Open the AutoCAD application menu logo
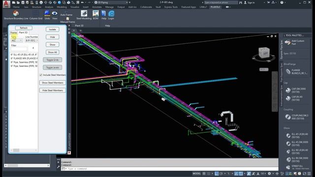Viewport: 315px width, 177px height. 6,4
